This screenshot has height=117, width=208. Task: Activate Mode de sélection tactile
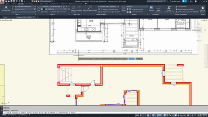coord(202,9)
